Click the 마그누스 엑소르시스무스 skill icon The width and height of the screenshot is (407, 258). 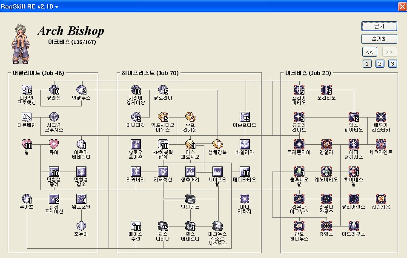point(218,226)
